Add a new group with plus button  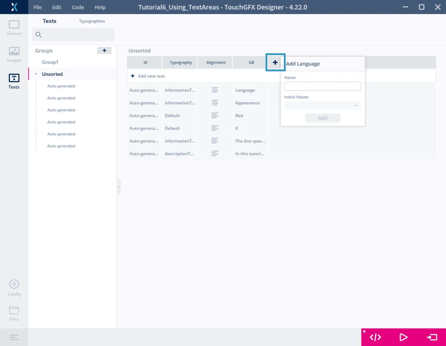104,50
